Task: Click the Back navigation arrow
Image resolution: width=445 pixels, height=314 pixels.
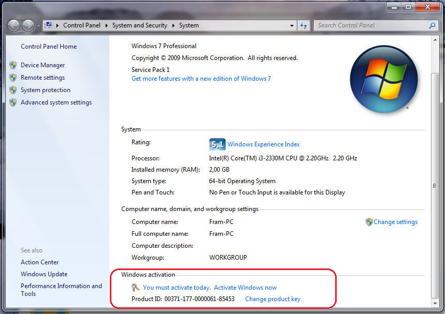Action: [x=13, y=25]
